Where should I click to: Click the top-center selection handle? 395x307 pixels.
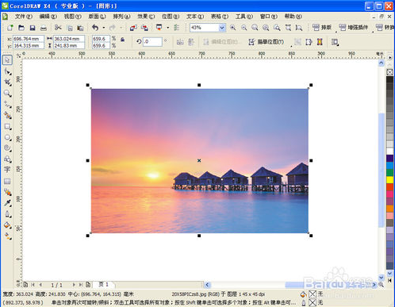[199, 85]
